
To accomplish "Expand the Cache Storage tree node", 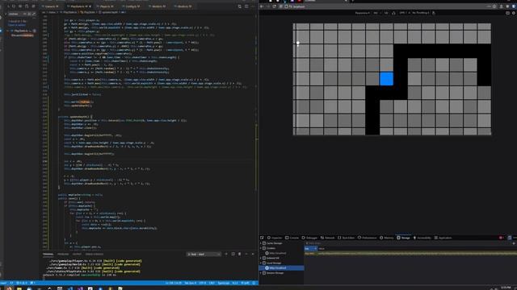I will coord(261,243).
